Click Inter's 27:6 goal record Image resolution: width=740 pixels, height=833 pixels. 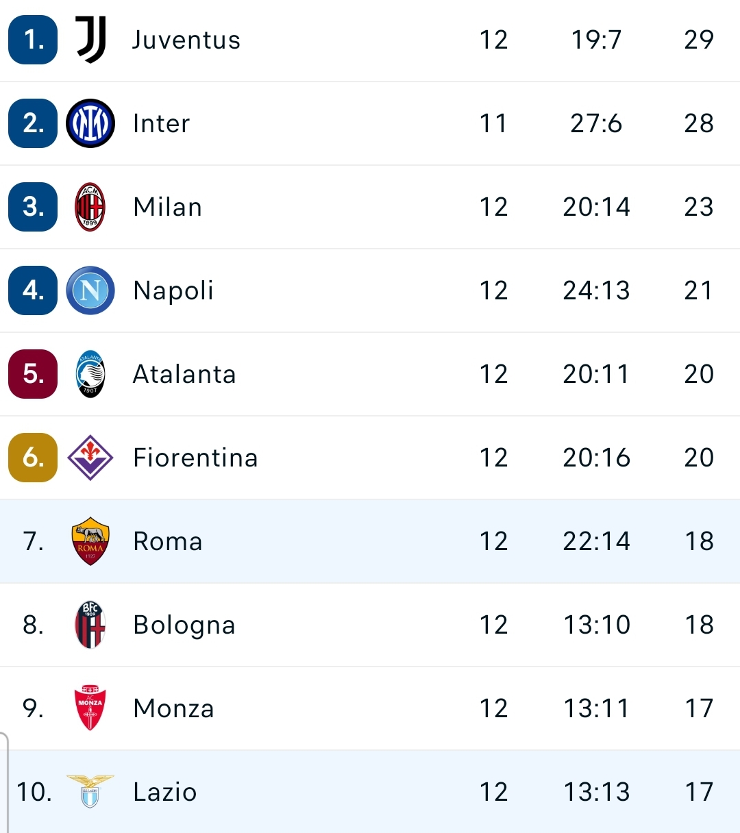click(x=596, y=123)
